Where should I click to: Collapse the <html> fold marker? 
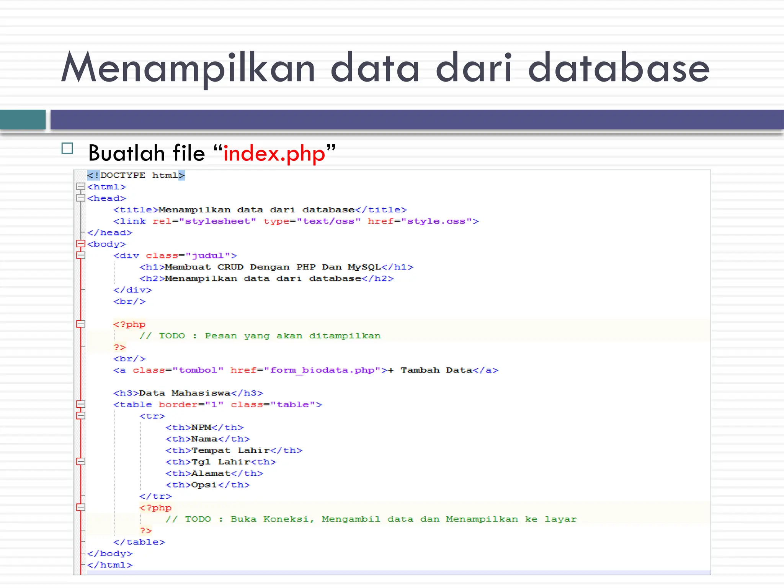click(80, 186)
